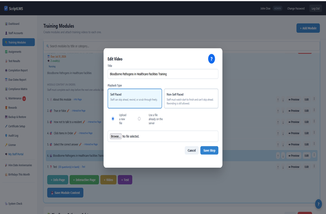The width and height of the screenshot is (326, 214).
Task: Add a new + Test step
Action: [x=125, y=180]
